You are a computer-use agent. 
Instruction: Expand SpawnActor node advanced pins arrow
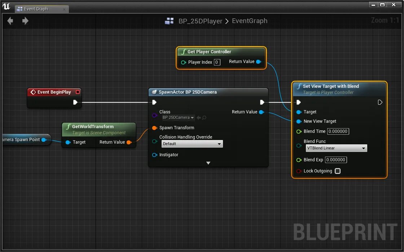point(208,163)
